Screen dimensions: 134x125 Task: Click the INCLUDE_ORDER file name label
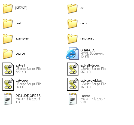coord(28,96)
